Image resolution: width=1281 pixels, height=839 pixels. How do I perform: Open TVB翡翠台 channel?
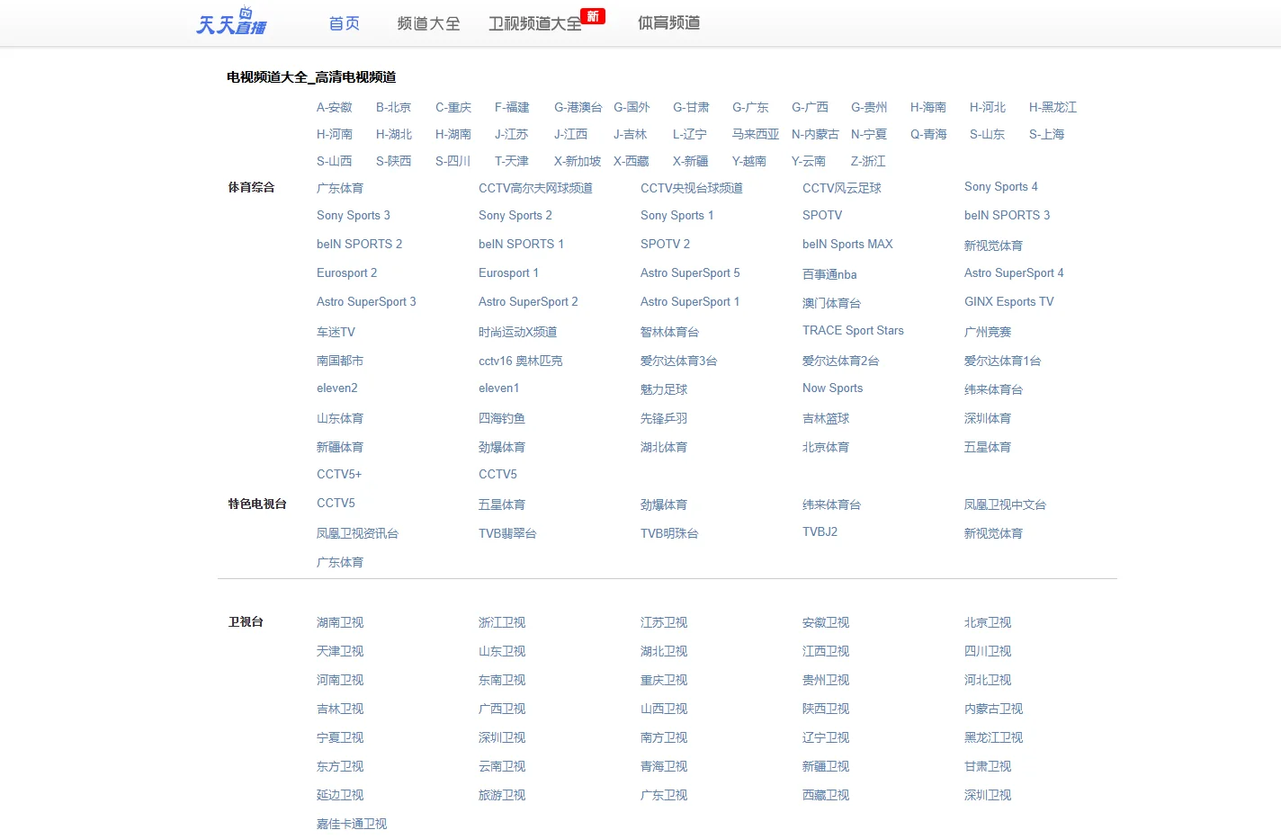pyautogui.click(x=507, y=533)
